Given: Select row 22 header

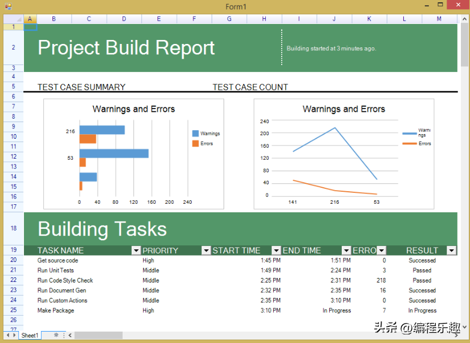Looking at the screenshot, I should tap(14, 280).
